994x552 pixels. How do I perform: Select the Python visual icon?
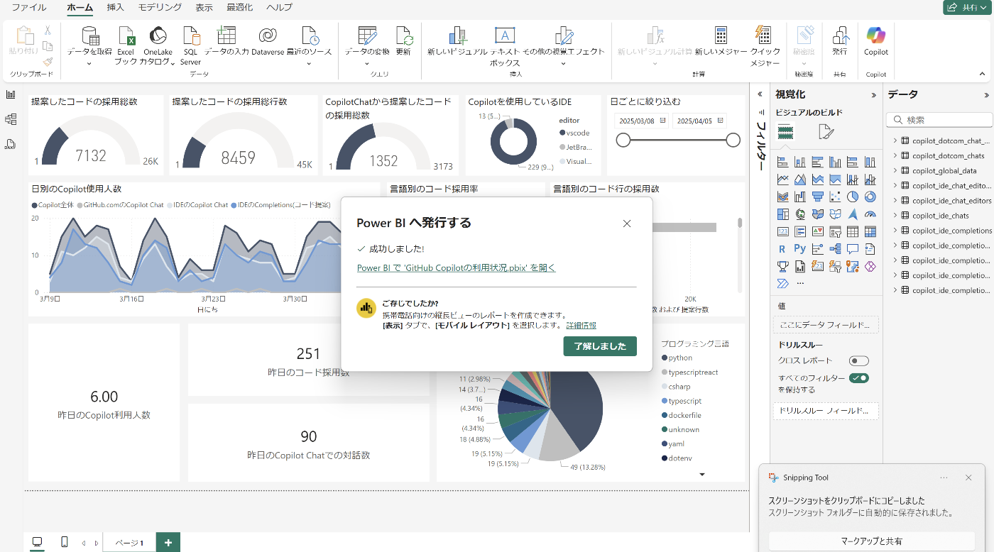800,249
